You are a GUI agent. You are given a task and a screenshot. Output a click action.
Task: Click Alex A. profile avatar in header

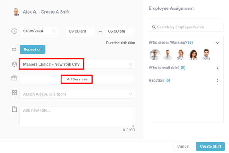16,12
